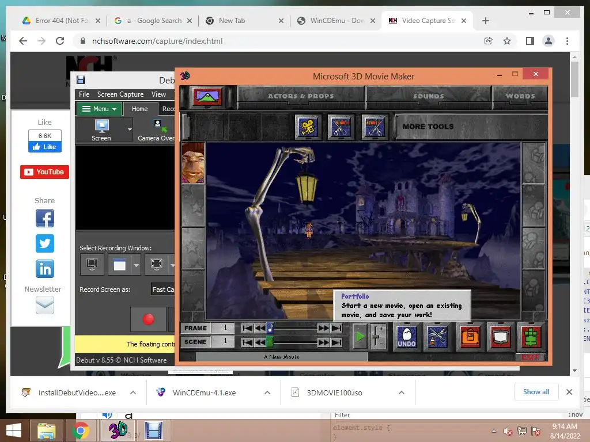Viewport: 590px width, 442px height.
Task: Click the A New Movie title bar
Action: pos(281,357)
